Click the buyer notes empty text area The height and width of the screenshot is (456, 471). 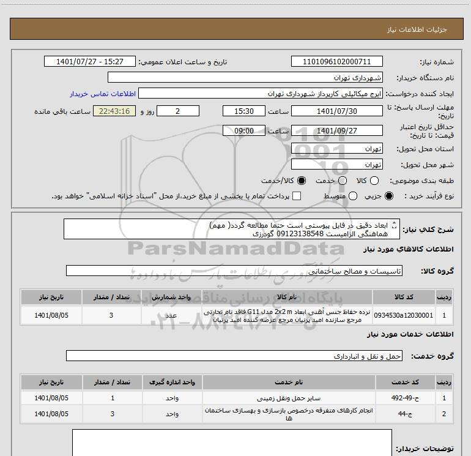232,443
